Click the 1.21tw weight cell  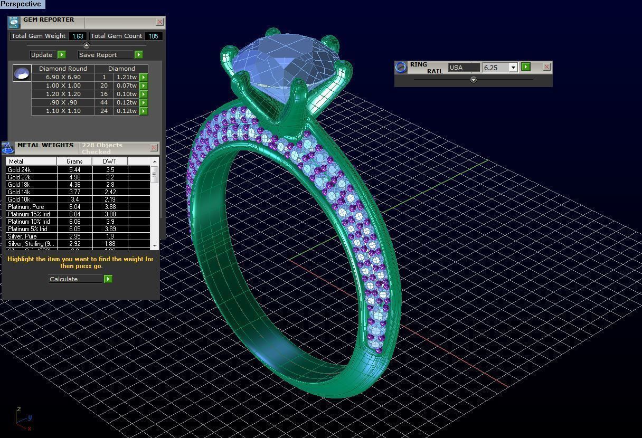(x=126, y=77)
